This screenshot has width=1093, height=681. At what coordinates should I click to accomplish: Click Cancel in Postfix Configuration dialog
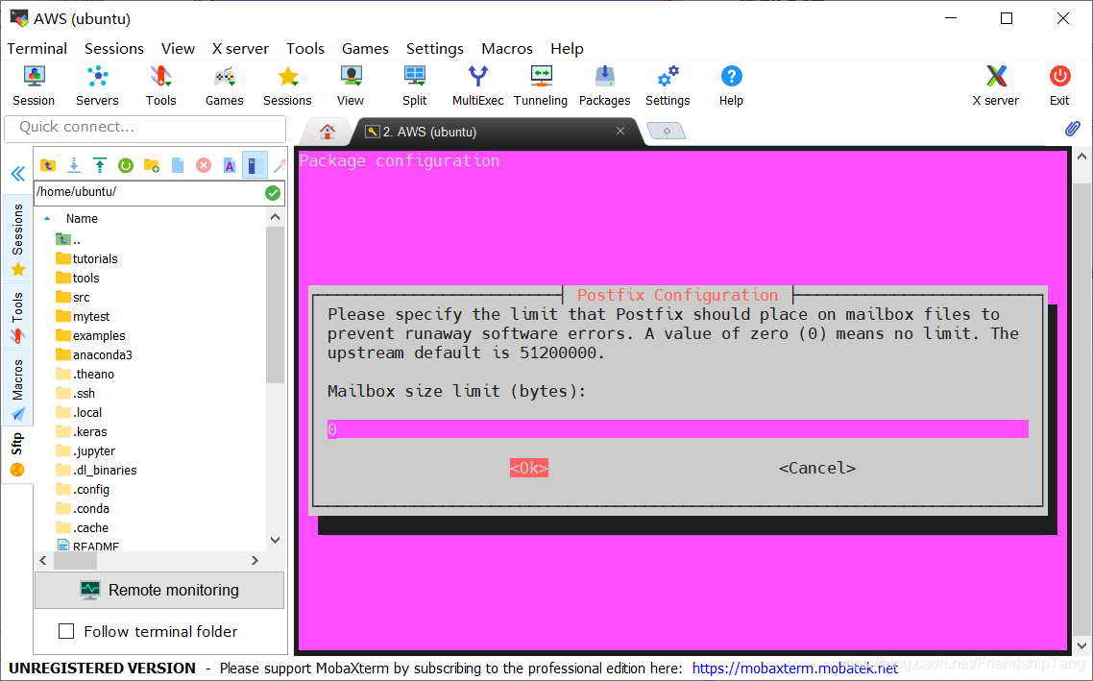click(x=817, y=468)
